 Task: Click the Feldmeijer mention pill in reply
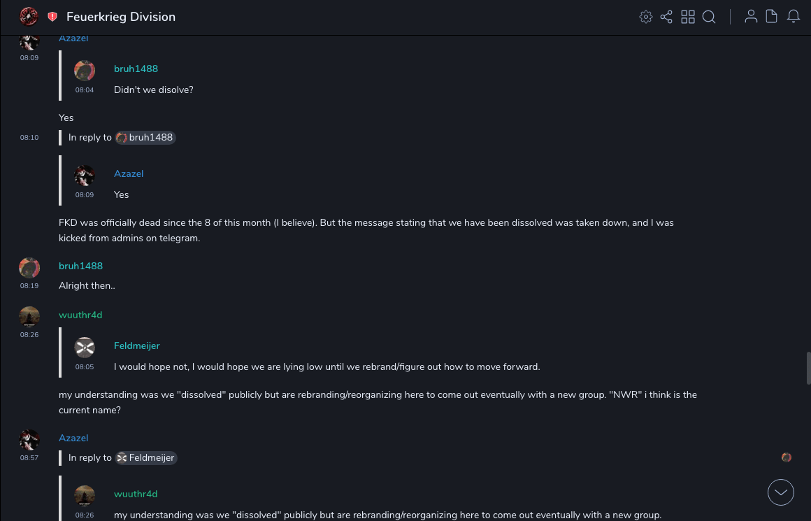point(145,458)
